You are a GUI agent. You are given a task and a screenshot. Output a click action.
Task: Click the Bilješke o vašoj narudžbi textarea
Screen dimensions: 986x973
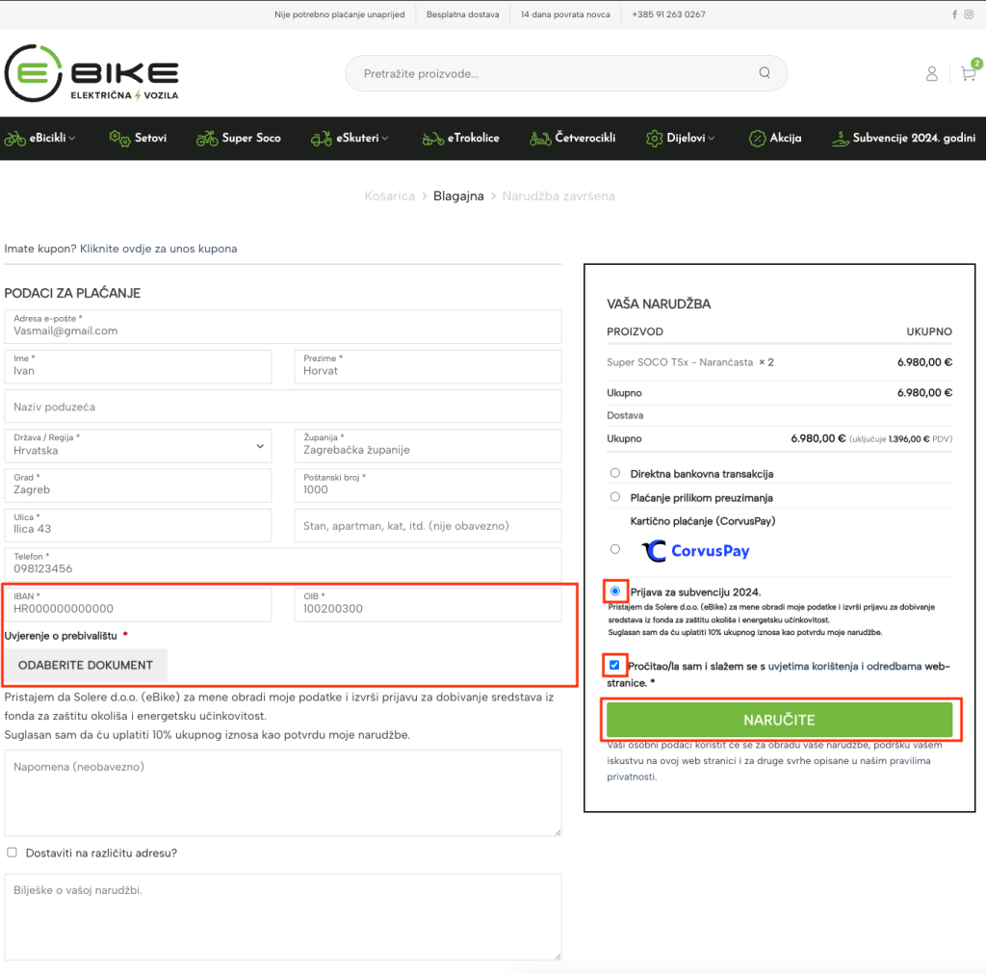tap(283, 916)
